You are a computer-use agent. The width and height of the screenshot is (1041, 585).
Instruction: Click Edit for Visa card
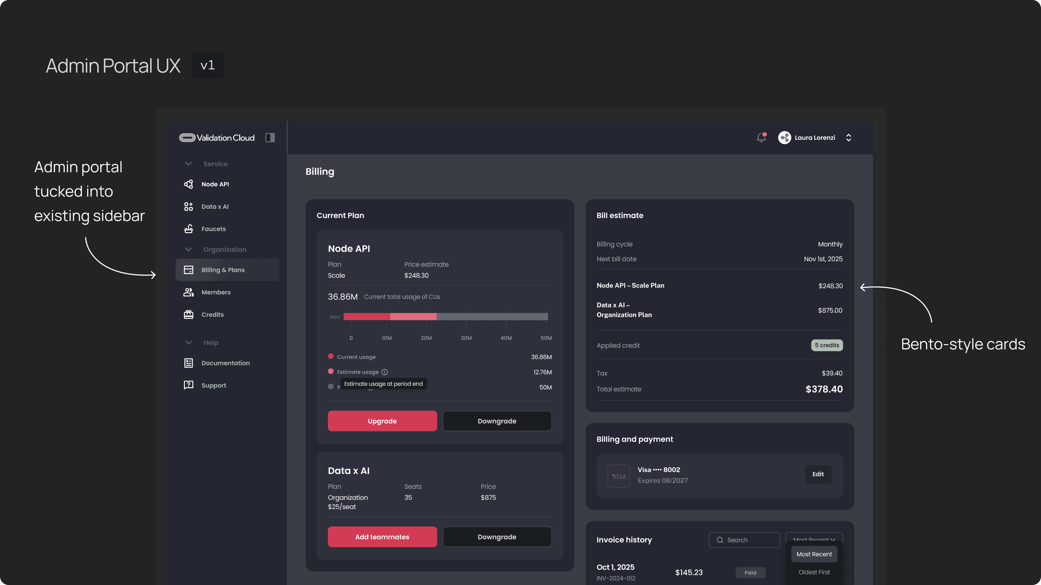818,474
